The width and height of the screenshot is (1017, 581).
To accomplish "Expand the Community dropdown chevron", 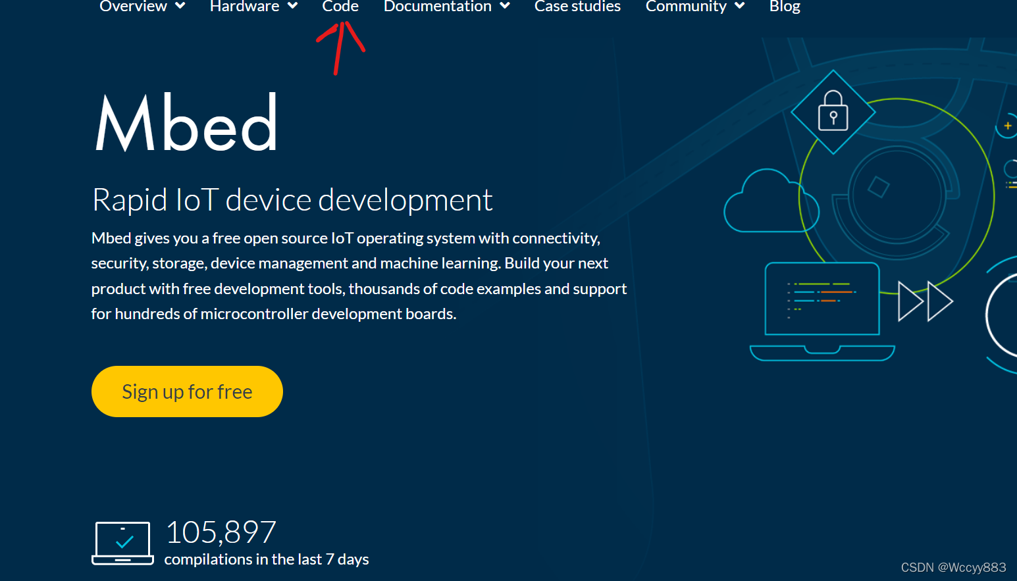I will pos(740,6).
